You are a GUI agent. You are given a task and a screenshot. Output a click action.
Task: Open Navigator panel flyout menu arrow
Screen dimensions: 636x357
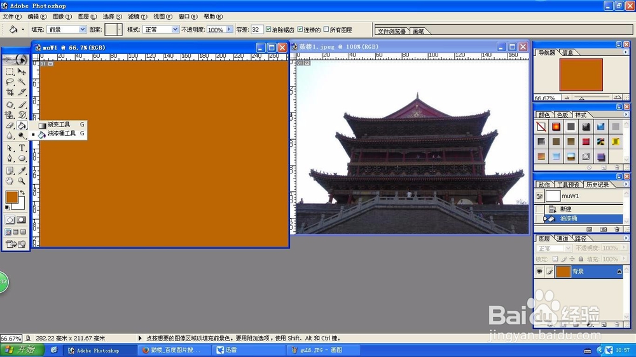click(x=625, y=52)
